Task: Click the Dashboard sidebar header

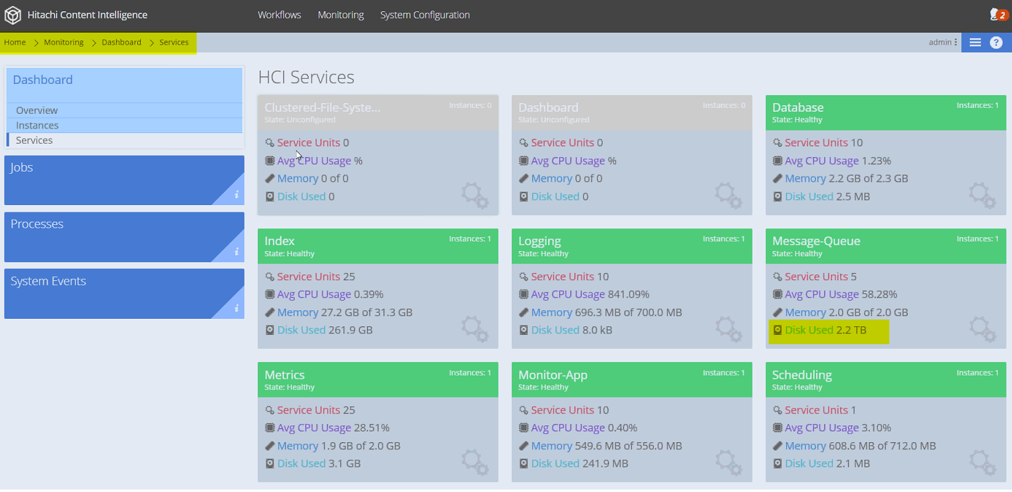Action: [x=125, y=85]
